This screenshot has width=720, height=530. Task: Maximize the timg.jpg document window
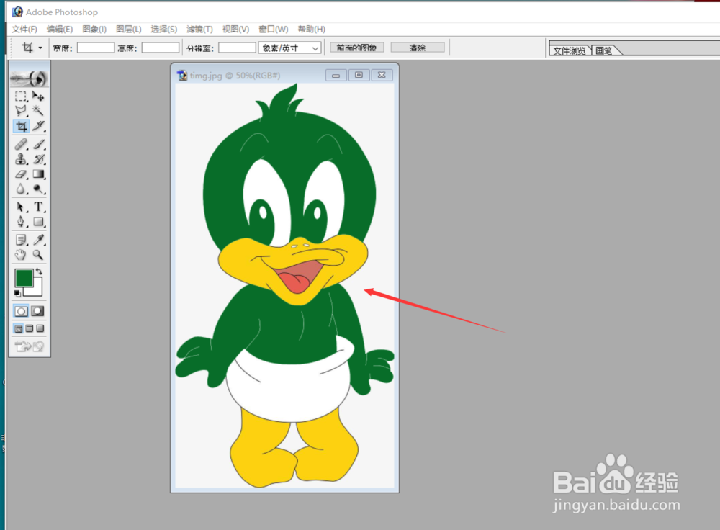pyautogui.click(x=359, y=75)
